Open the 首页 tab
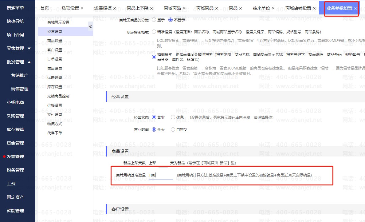 pos(45,8)
